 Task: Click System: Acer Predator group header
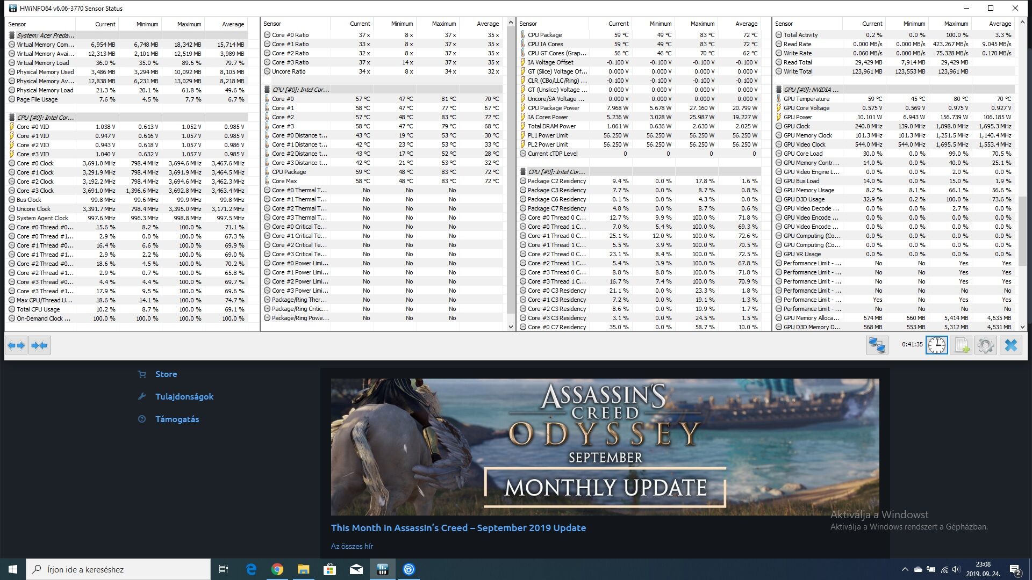pyautogui.click(x=127, y=35)
